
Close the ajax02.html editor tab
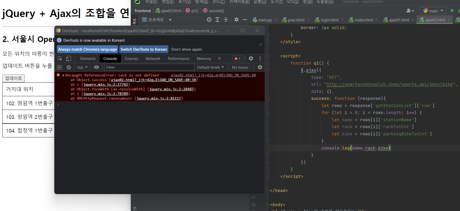coord(449,20)
